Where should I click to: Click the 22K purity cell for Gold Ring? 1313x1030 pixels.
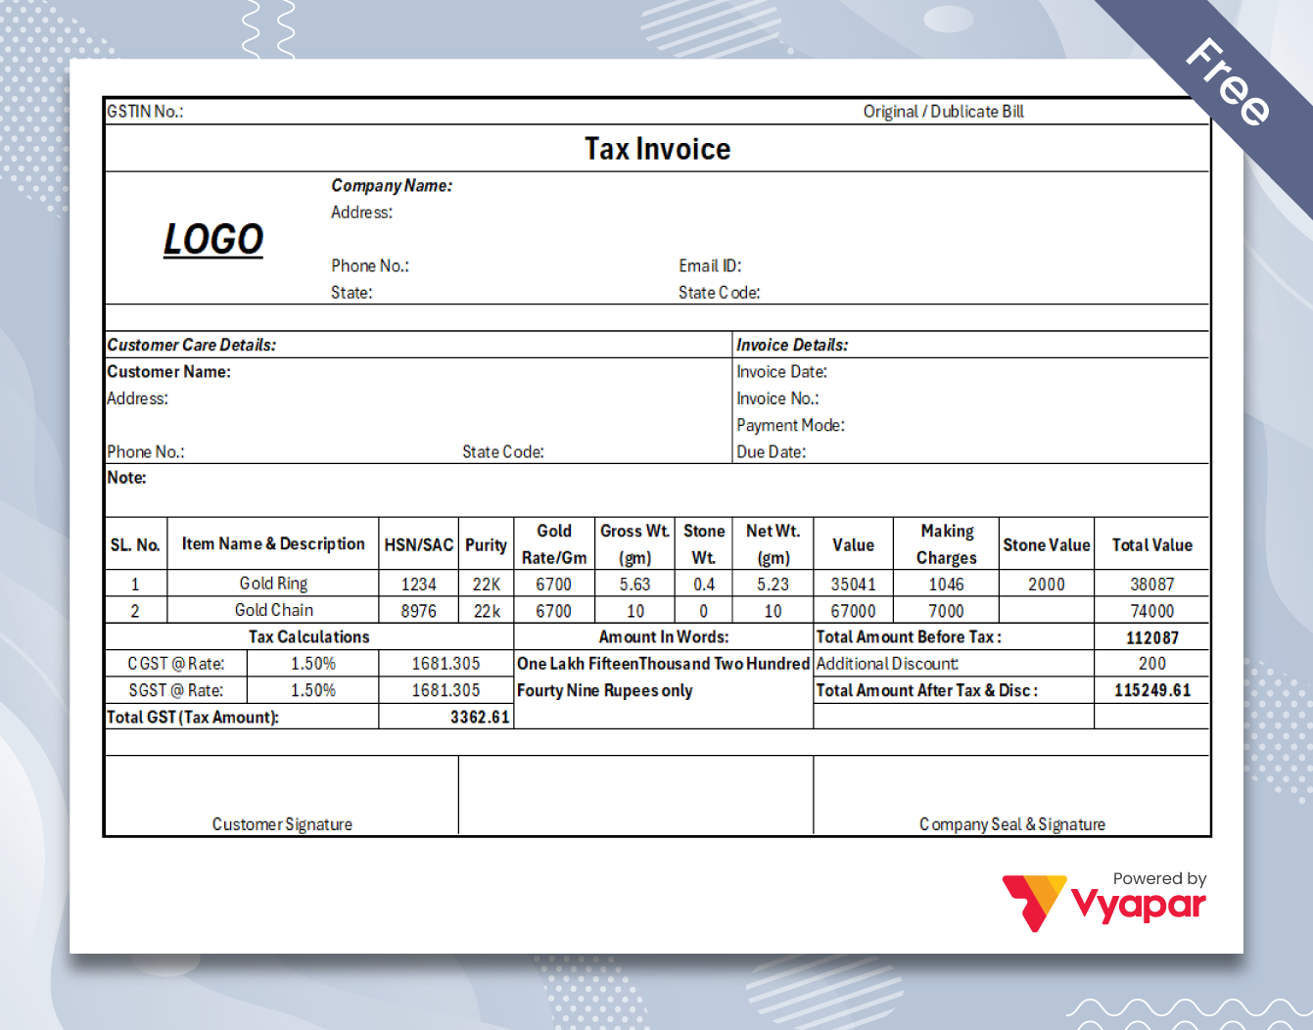point(487,585)
